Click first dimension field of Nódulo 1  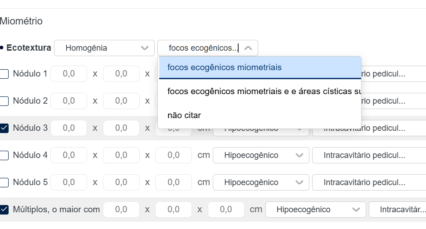[x=69, y=74]
